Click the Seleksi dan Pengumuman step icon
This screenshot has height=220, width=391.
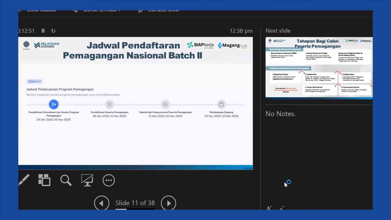[x=165, y=104]
